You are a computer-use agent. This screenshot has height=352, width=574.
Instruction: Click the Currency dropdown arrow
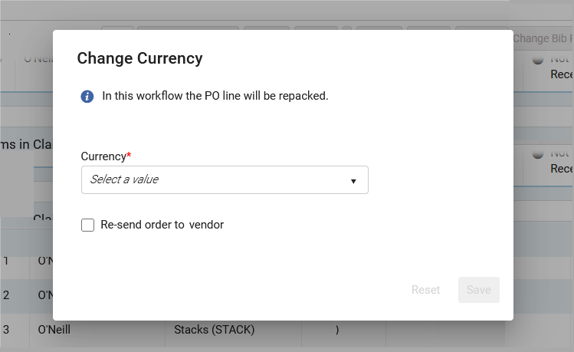coord(353,180)
